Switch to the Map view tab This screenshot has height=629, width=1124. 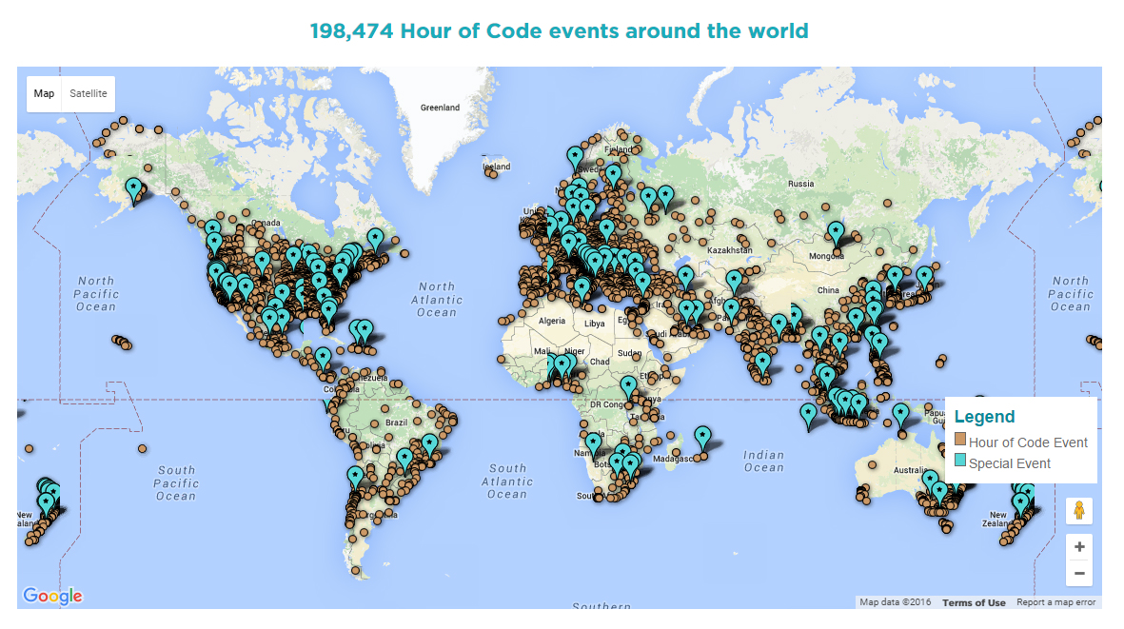click(44, 93)
